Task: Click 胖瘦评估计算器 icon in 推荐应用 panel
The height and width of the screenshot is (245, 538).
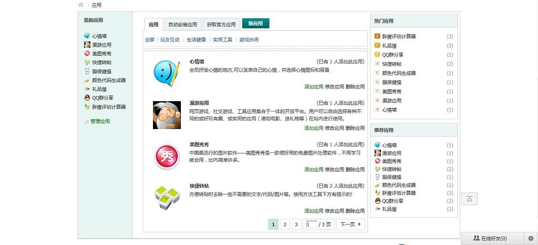Action: (378, 193)
